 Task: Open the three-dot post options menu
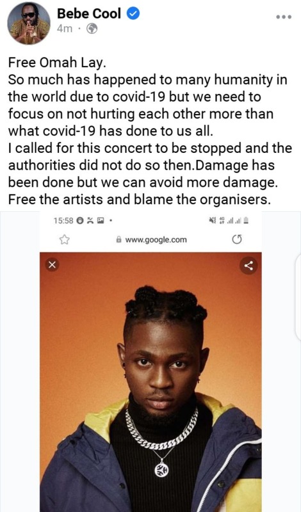(283, 17)
